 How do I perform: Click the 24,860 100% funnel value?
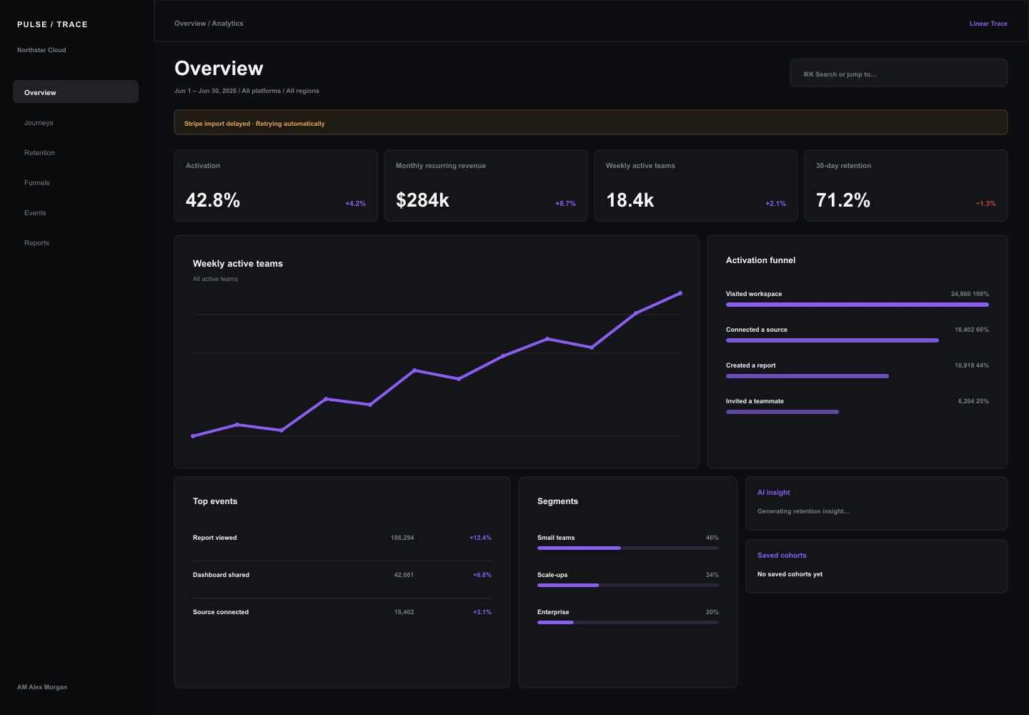970,294
